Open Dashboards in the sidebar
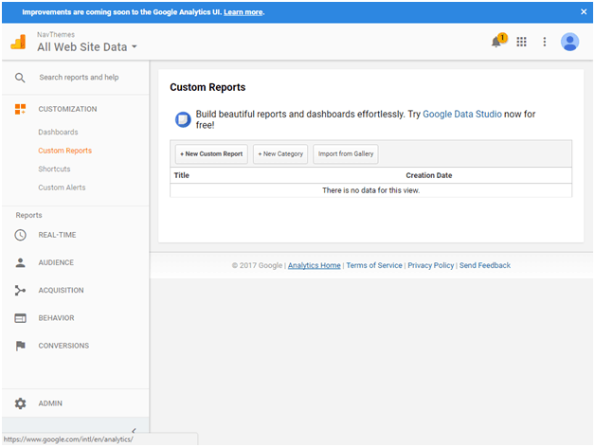The width and height of the screenshot is (595, 447). click(58, 132)
